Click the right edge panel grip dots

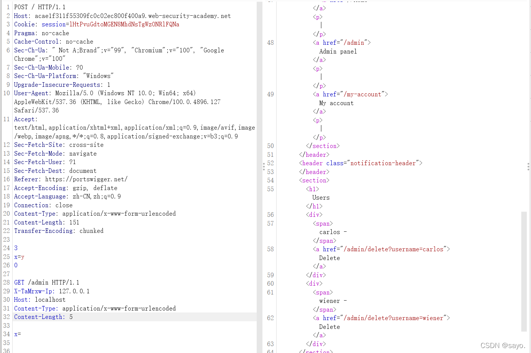pos(528,166)
